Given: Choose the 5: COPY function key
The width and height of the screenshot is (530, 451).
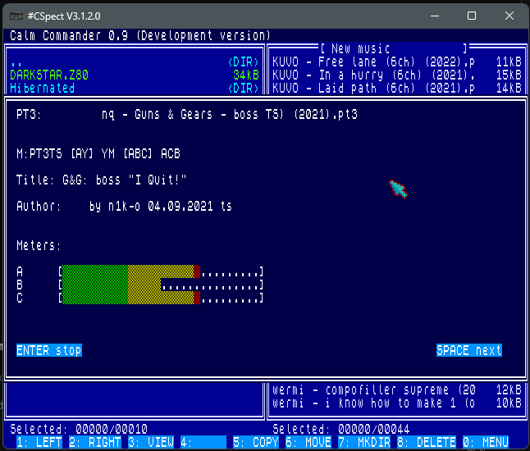Looking at the screenshot, I should coord(256,442).
